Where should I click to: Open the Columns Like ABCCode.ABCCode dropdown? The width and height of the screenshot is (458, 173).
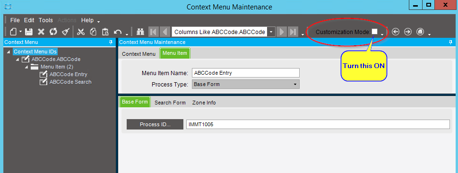271,32
